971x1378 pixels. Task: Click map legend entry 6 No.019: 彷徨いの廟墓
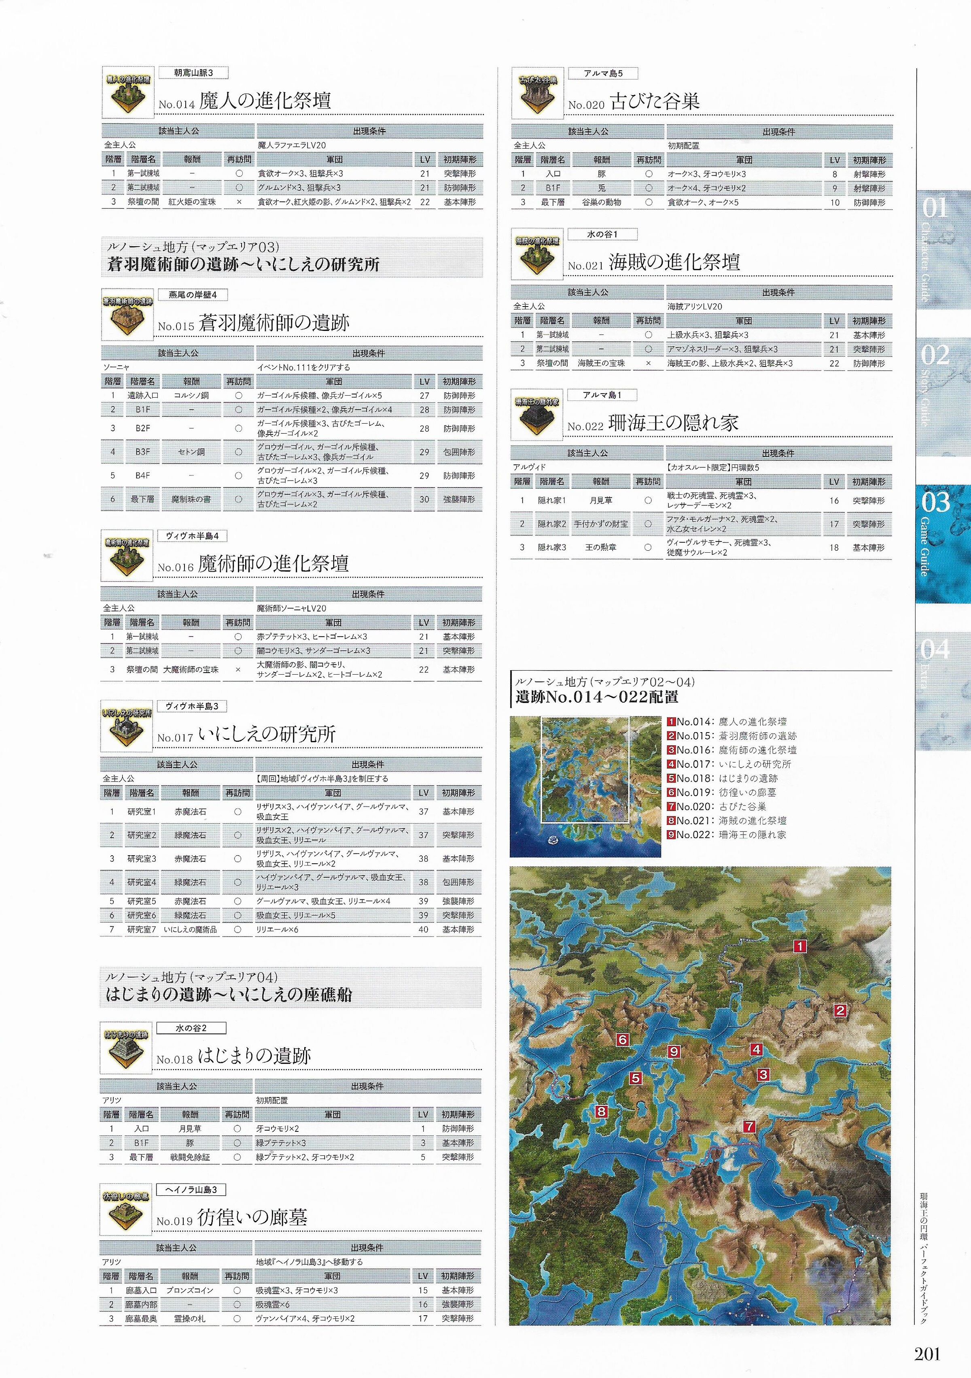(722, 792)
